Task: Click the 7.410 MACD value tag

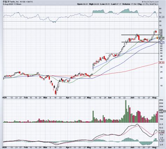Action: pyautogui.click(x=161, y=132)
